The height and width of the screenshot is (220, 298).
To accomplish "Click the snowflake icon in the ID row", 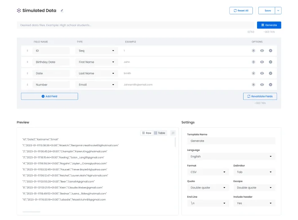I will 253,51.
